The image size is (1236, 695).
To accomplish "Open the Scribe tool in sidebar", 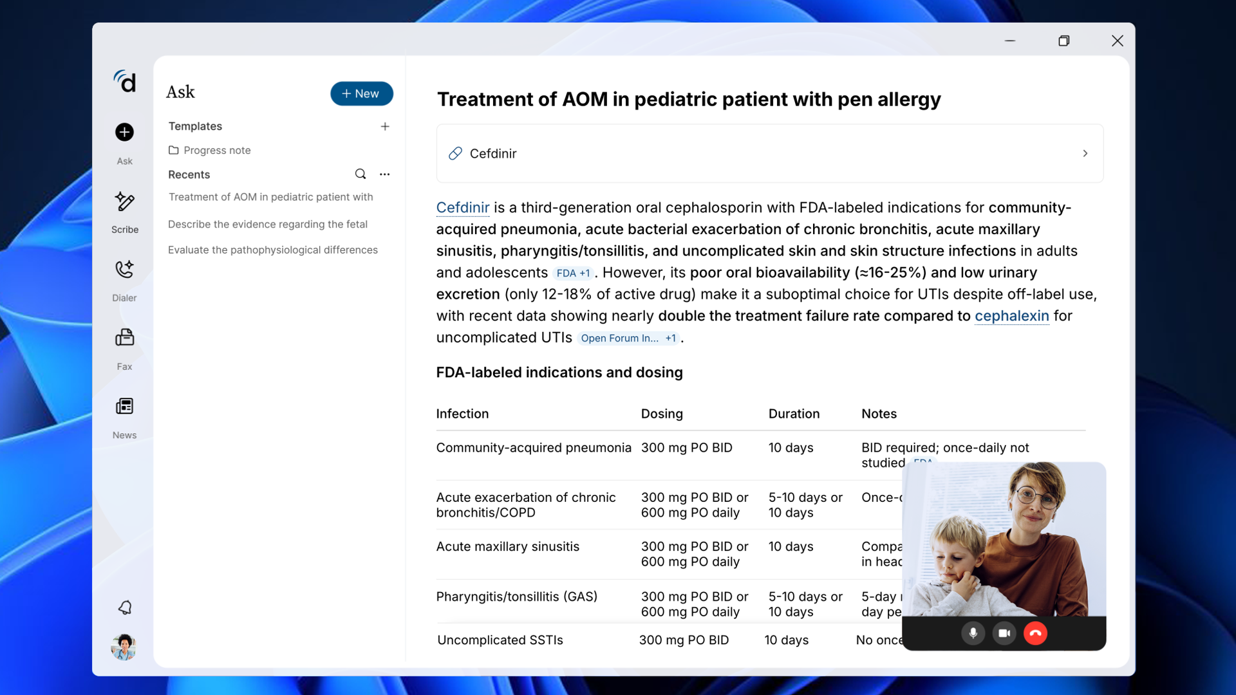I will point(124,212).
